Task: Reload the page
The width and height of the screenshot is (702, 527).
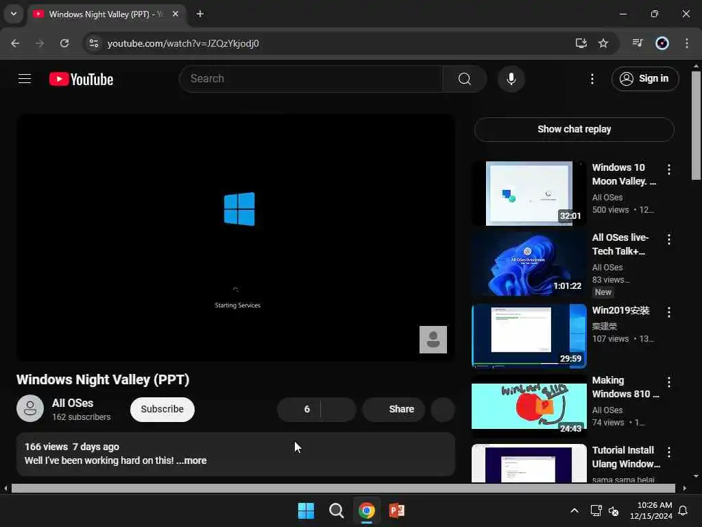Action: click(64, 43)
